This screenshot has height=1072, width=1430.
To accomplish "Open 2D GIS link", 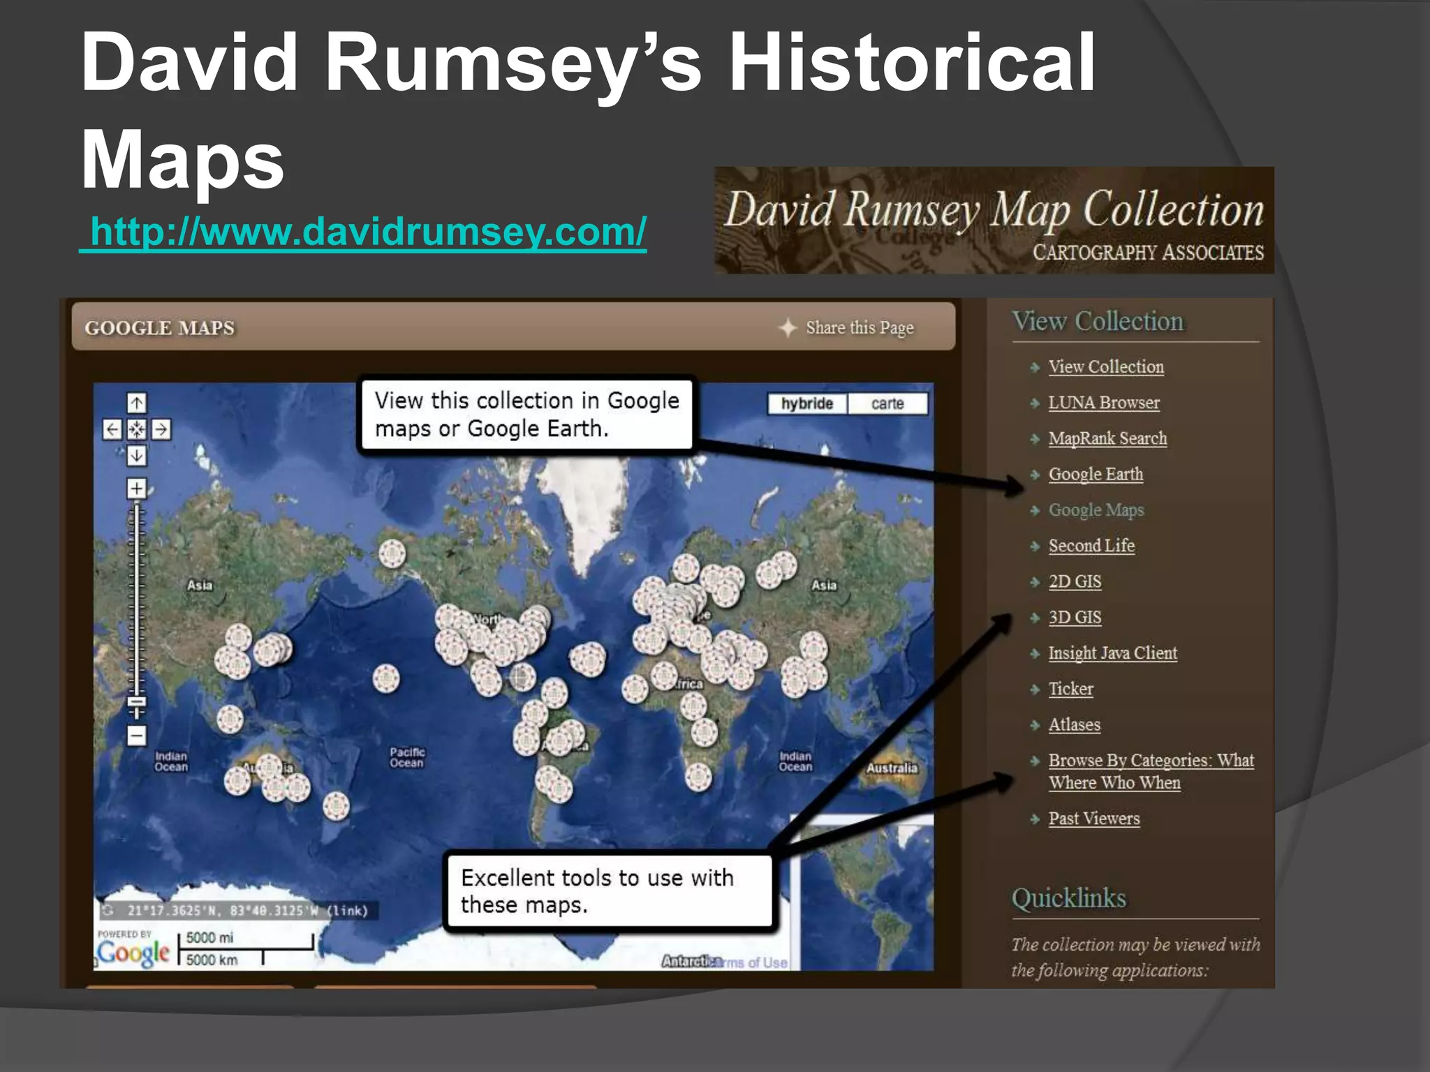I will pyautogui.click(x=1075, y=581).
